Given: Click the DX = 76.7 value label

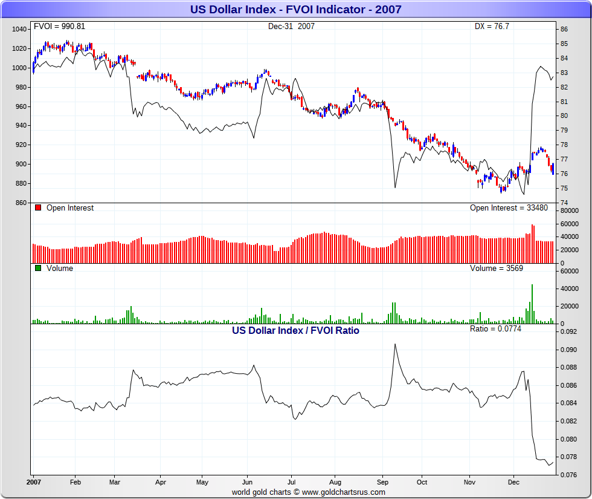Looking at the screenshot, I should point(492,27).
